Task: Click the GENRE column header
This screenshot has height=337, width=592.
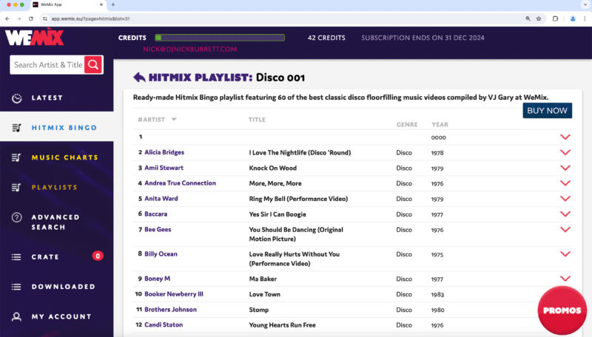Action: tap(406, 124)
